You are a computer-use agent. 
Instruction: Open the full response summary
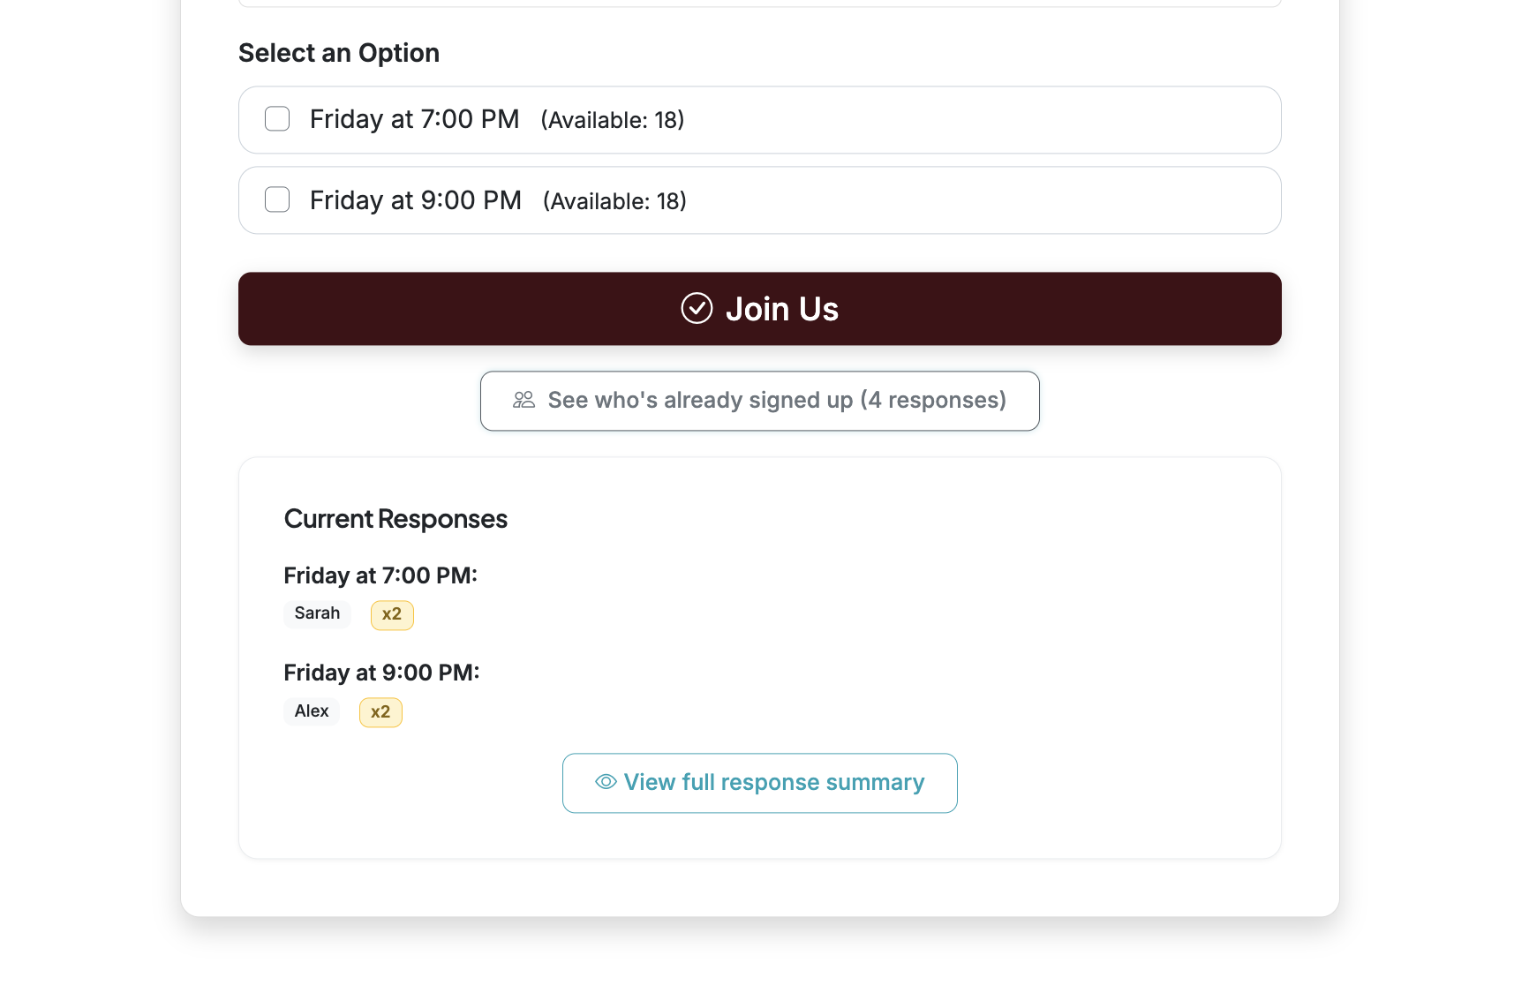(x=759, y=783)
